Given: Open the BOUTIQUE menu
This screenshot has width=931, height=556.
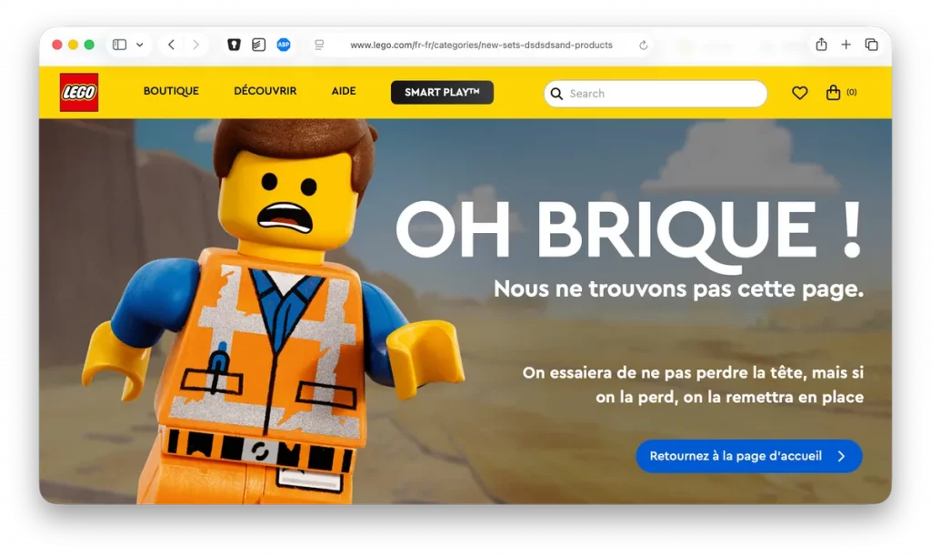Looking at the screenshot, I should [x=171, y=91].
